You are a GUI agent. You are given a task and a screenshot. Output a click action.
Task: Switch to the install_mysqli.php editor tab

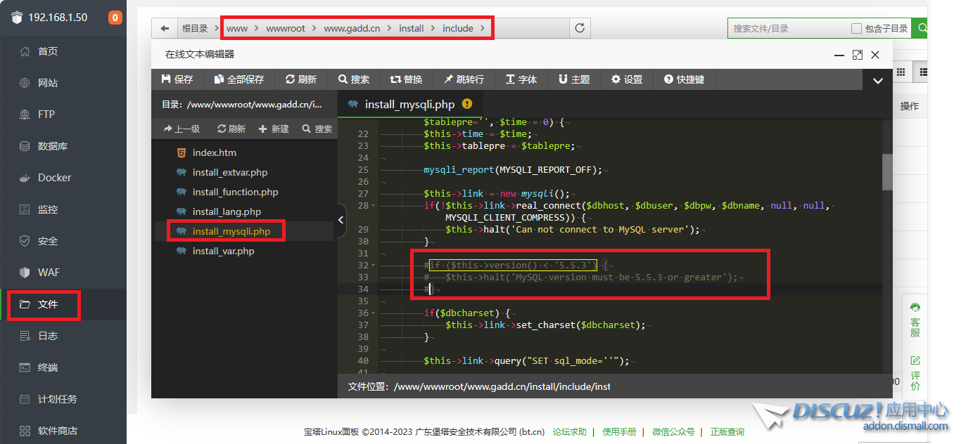tap(409, 104)
